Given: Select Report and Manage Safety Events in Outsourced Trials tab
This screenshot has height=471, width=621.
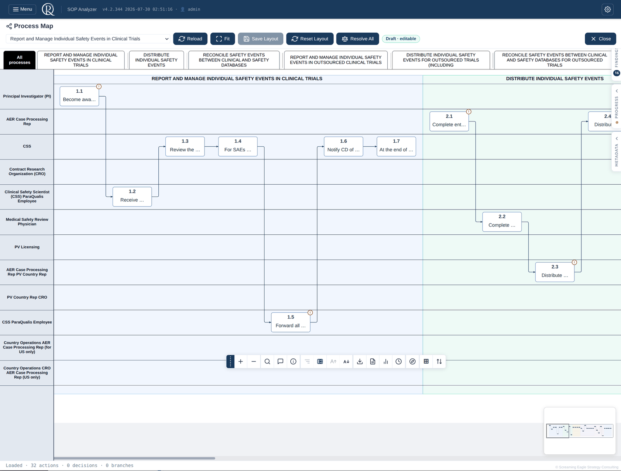Looking at the screenshot, I should [336, 60].
